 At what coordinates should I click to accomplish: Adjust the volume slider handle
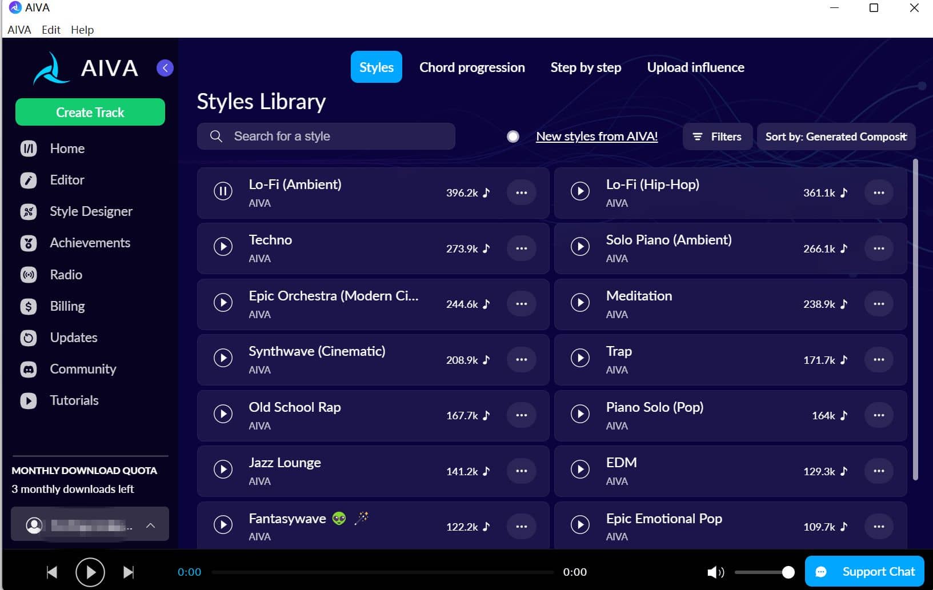(788, 572)
